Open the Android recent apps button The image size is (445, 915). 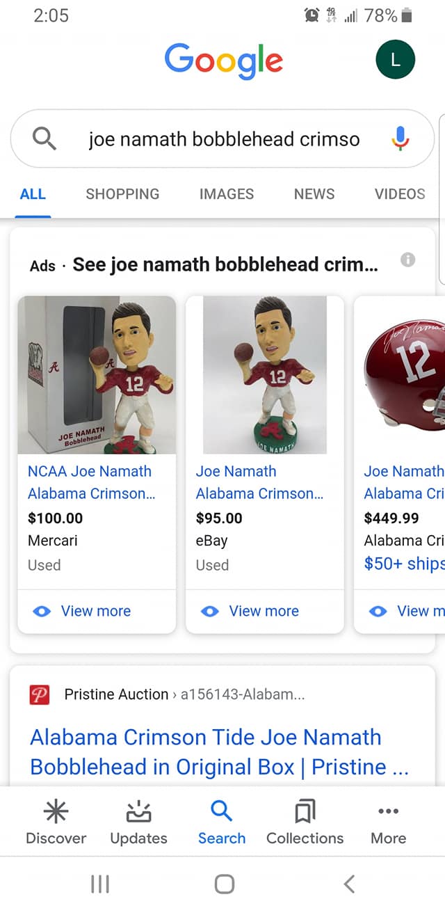(x=100, y=884)
